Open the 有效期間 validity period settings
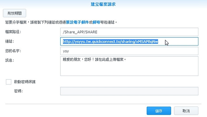The width and height of the screenshot is (207, 117). click(x=15, y=13)
